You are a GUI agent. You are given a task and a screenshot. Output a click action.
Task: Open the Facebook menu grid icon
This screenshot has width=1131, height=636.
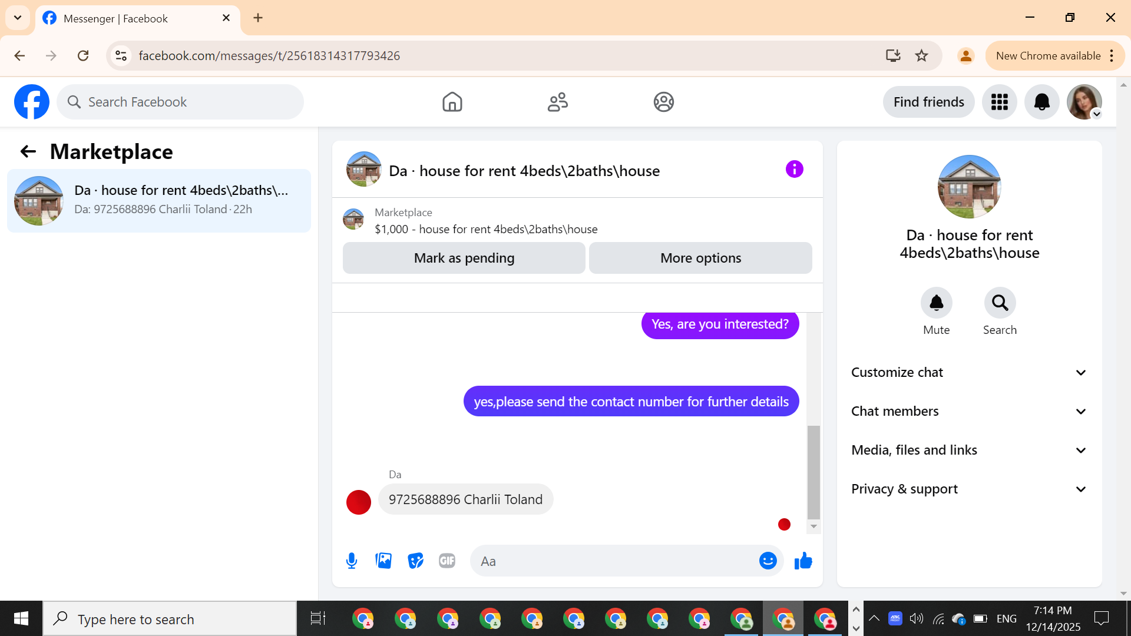click(999, 102)
